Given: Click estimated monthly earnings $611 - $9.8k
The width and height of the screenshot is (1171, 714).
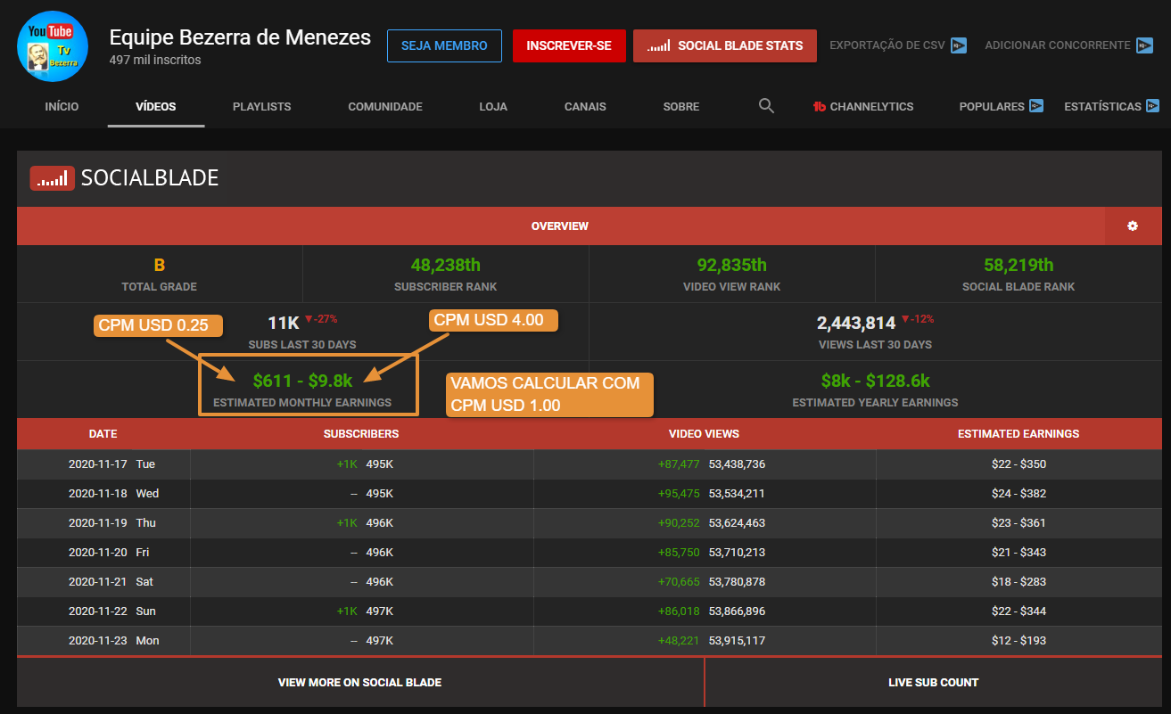Looking at the screenshot, I should tap(302, 381).
